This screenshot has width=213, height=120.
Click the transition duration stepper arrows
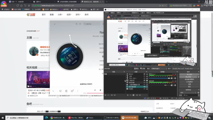[199, 95]
